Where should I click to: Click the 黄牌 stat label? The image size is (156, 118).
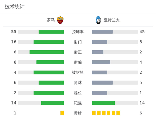(78, 113)
